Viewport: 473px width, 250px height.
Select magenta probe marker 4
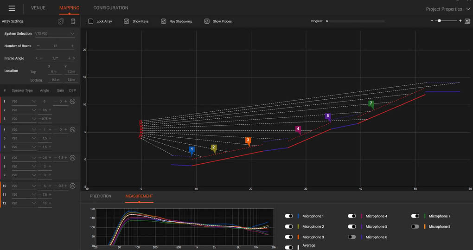coord(298,130)
